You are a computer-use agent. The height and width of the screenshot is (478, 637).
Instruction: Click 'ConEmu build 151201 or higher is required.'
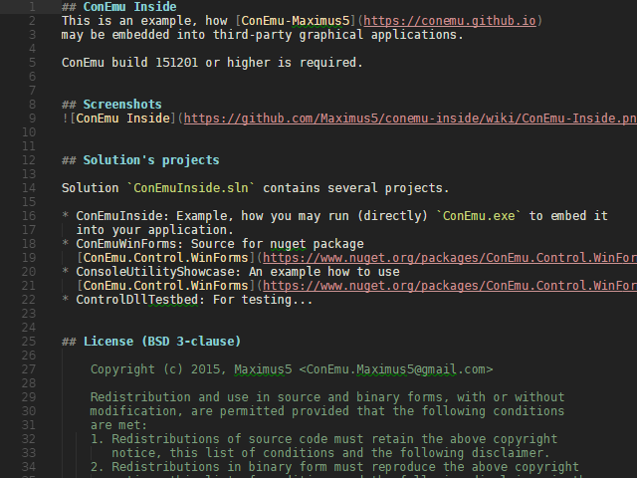coord(212,63)
